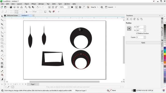Open the Effects menu
The height and width of the screenshot is (93, 166).
[x=34, y=4]
